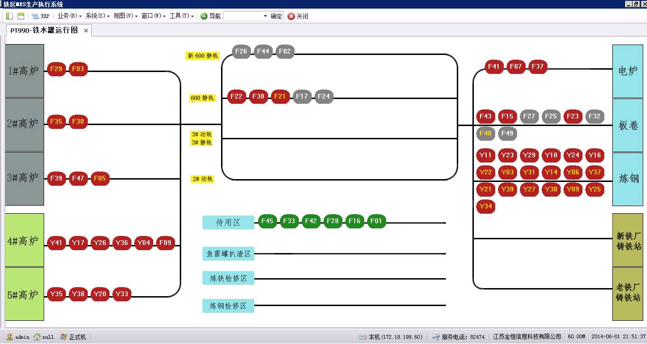Open the 业务(B) menu
The height and width of the screenshot is (344, 647).
[x=69, y=16]
